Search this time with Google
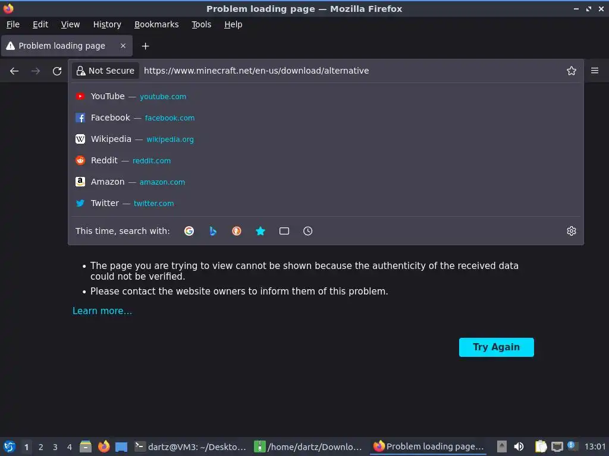 coord(189,231)
